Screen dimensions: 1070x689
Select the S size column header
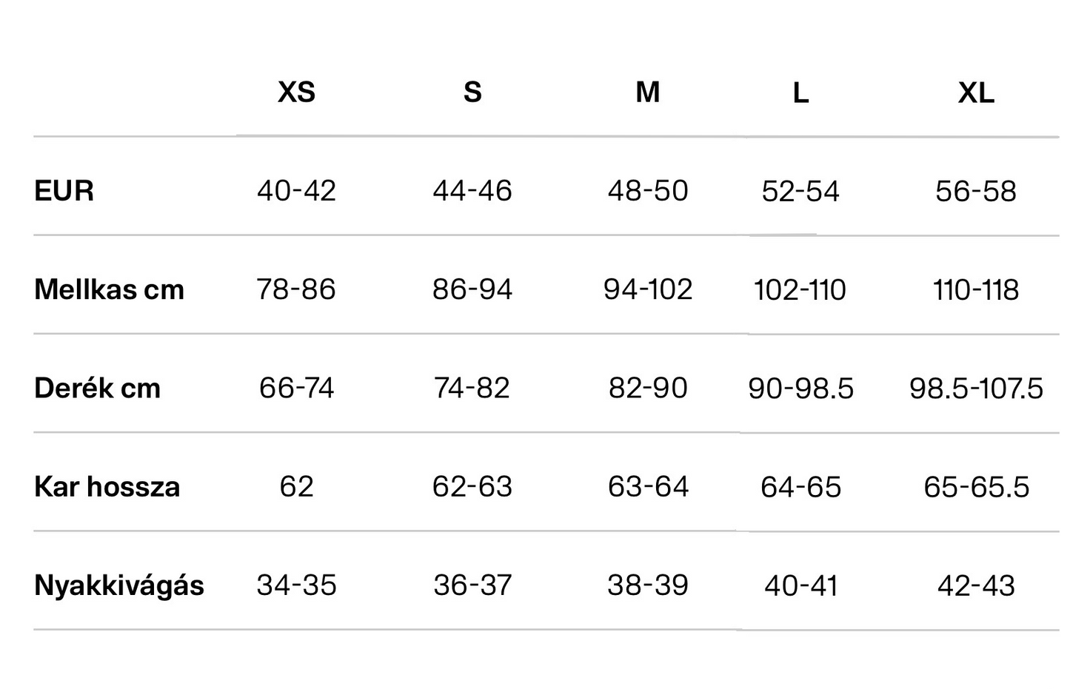coord(472,93)
